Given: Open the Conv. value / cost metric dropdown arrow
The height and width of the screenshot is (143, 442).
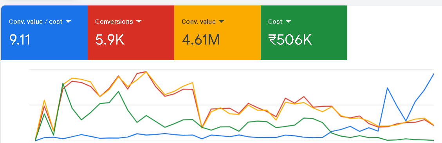Looking at the screenshot, I should (x=68, y=21).
